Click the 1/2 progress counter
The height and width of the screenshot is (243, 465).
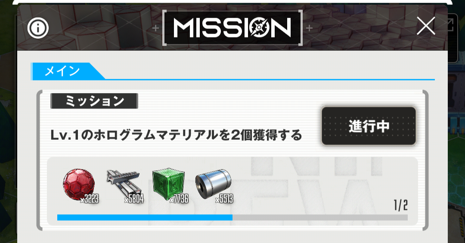coord(401,205)
